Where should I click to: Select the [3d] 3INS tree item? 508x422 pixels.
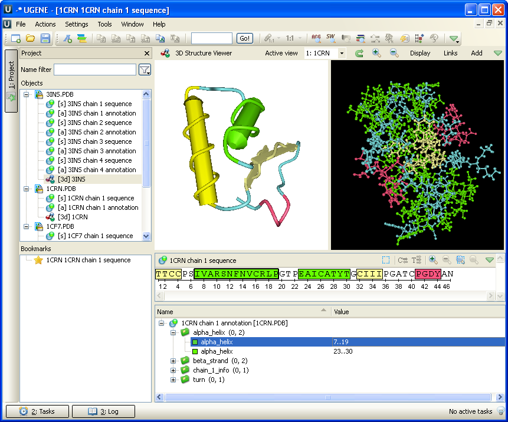[71, 179]
